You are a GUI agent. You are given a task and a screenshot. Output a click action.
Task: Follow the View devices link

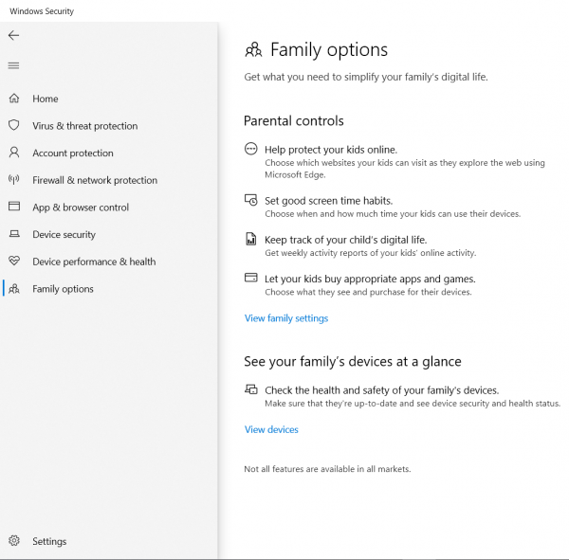click(271, 429)
